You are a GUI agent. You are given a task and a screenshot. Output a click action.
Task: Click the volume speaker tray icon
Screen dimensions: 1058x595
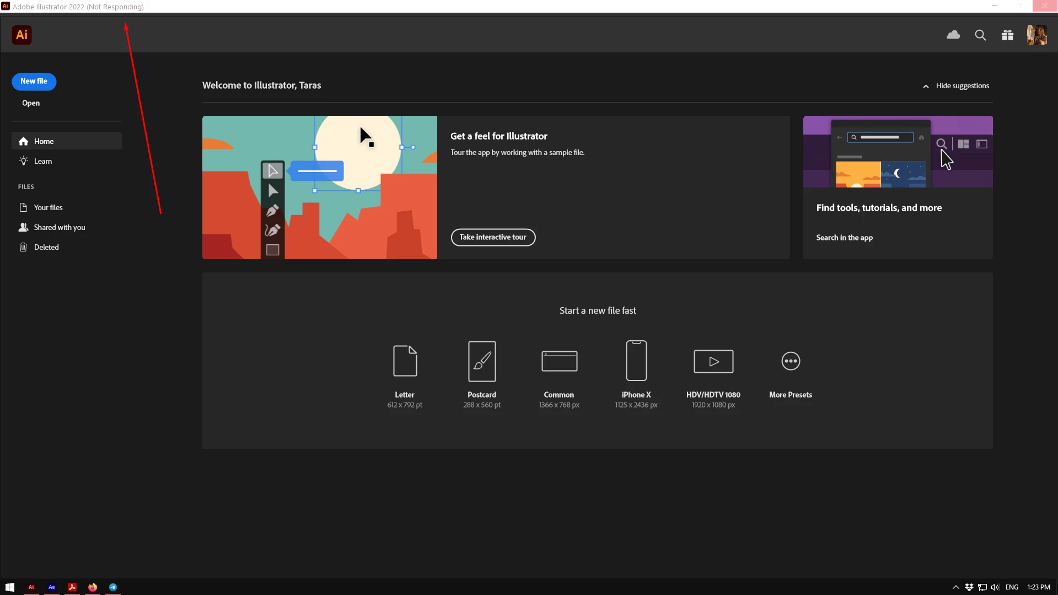pyautogui.click(x=995, y=587)
